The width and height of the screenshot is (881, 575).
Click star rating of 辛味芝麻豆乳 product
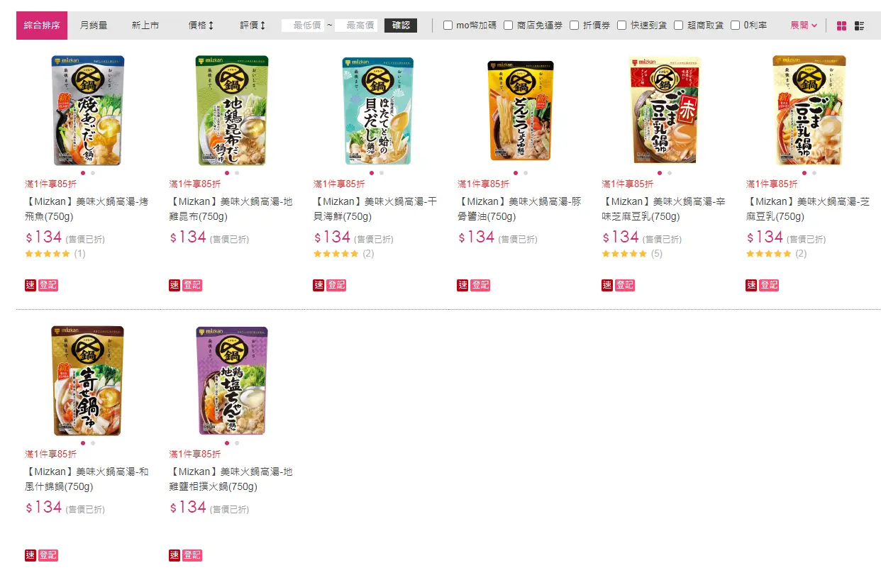(624, 254)
